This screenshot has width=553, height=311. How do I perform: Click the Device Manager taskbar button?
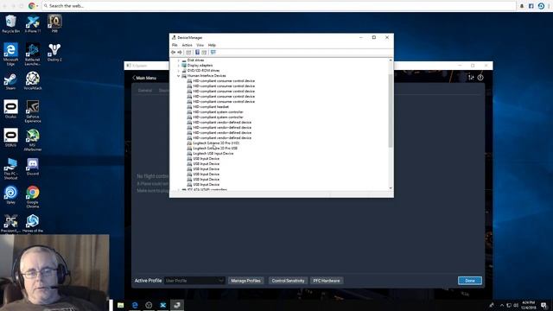tap(177, 305)
